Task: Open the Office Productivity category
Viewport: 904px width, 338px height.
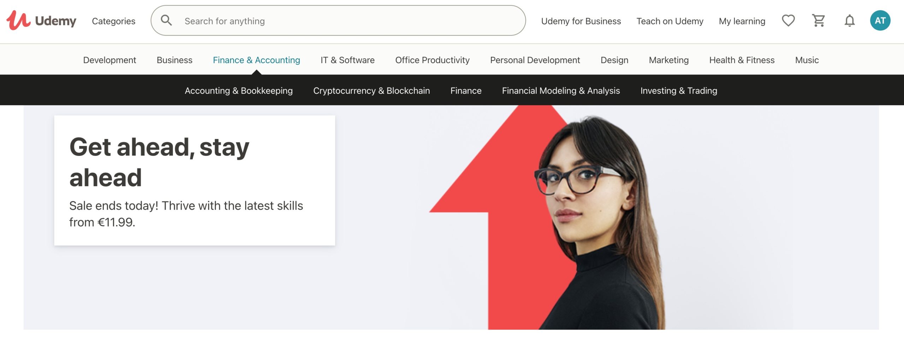Action: (x=432, y=60)
